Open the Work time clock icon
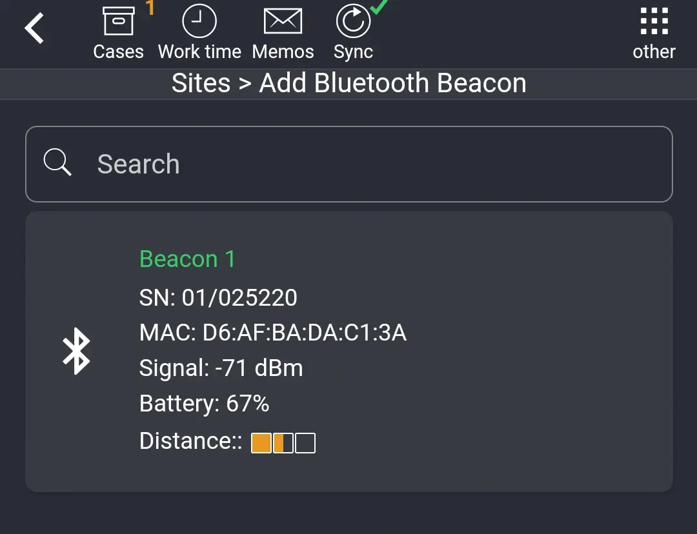697x534 pixels. [x=199, y=19]
